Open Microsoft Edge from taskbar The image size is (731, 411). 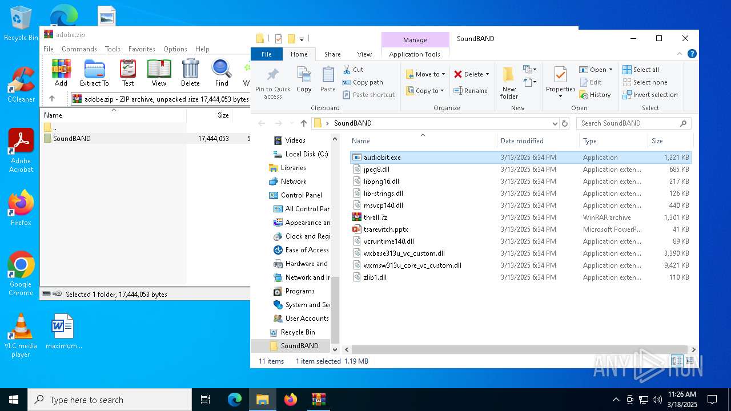tap(235, 400)
